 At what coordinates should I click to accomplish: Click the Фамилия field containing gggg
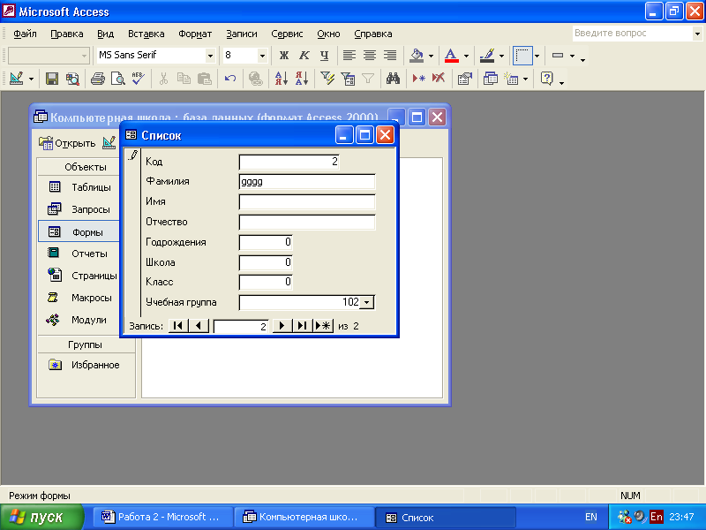307,182
